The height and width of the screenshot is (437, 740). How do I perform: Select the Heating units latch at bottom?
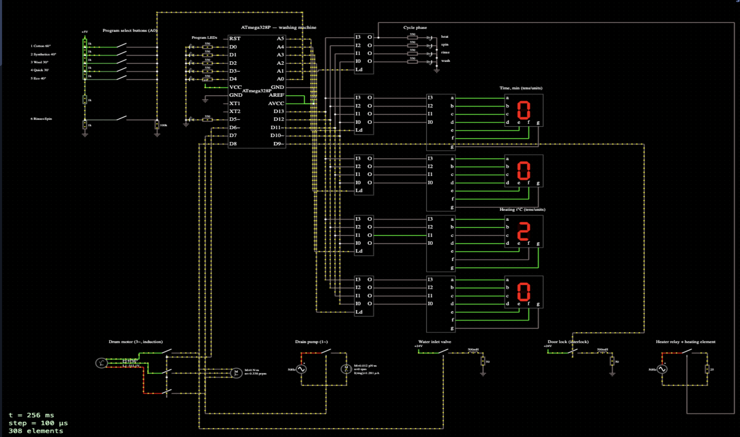point(364,296)
